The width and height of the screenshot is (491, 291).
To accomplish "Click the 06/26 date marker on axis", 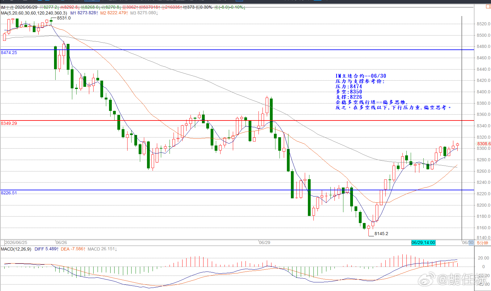I will [x=61, y=242].
